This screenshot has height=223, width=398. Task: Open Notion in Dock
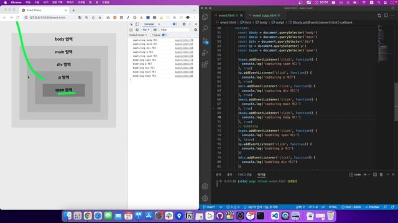(x=189, y=216)
